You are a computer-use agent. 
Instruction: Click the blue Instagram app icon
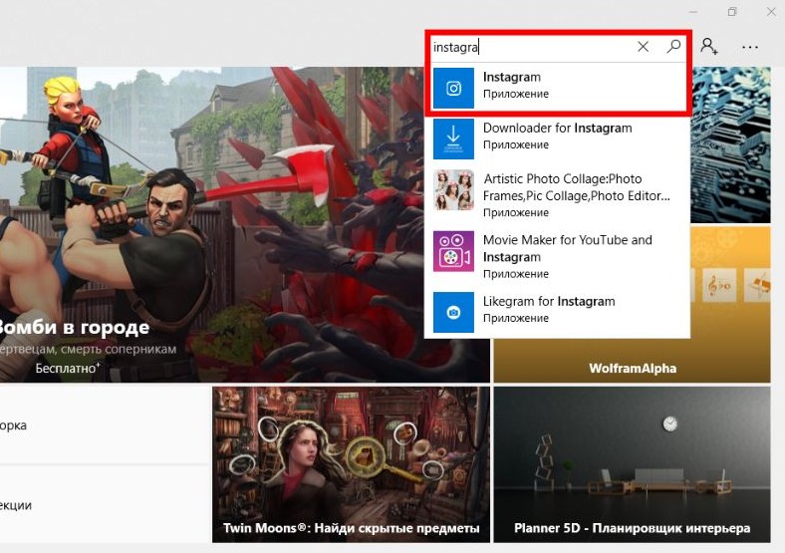453,88
